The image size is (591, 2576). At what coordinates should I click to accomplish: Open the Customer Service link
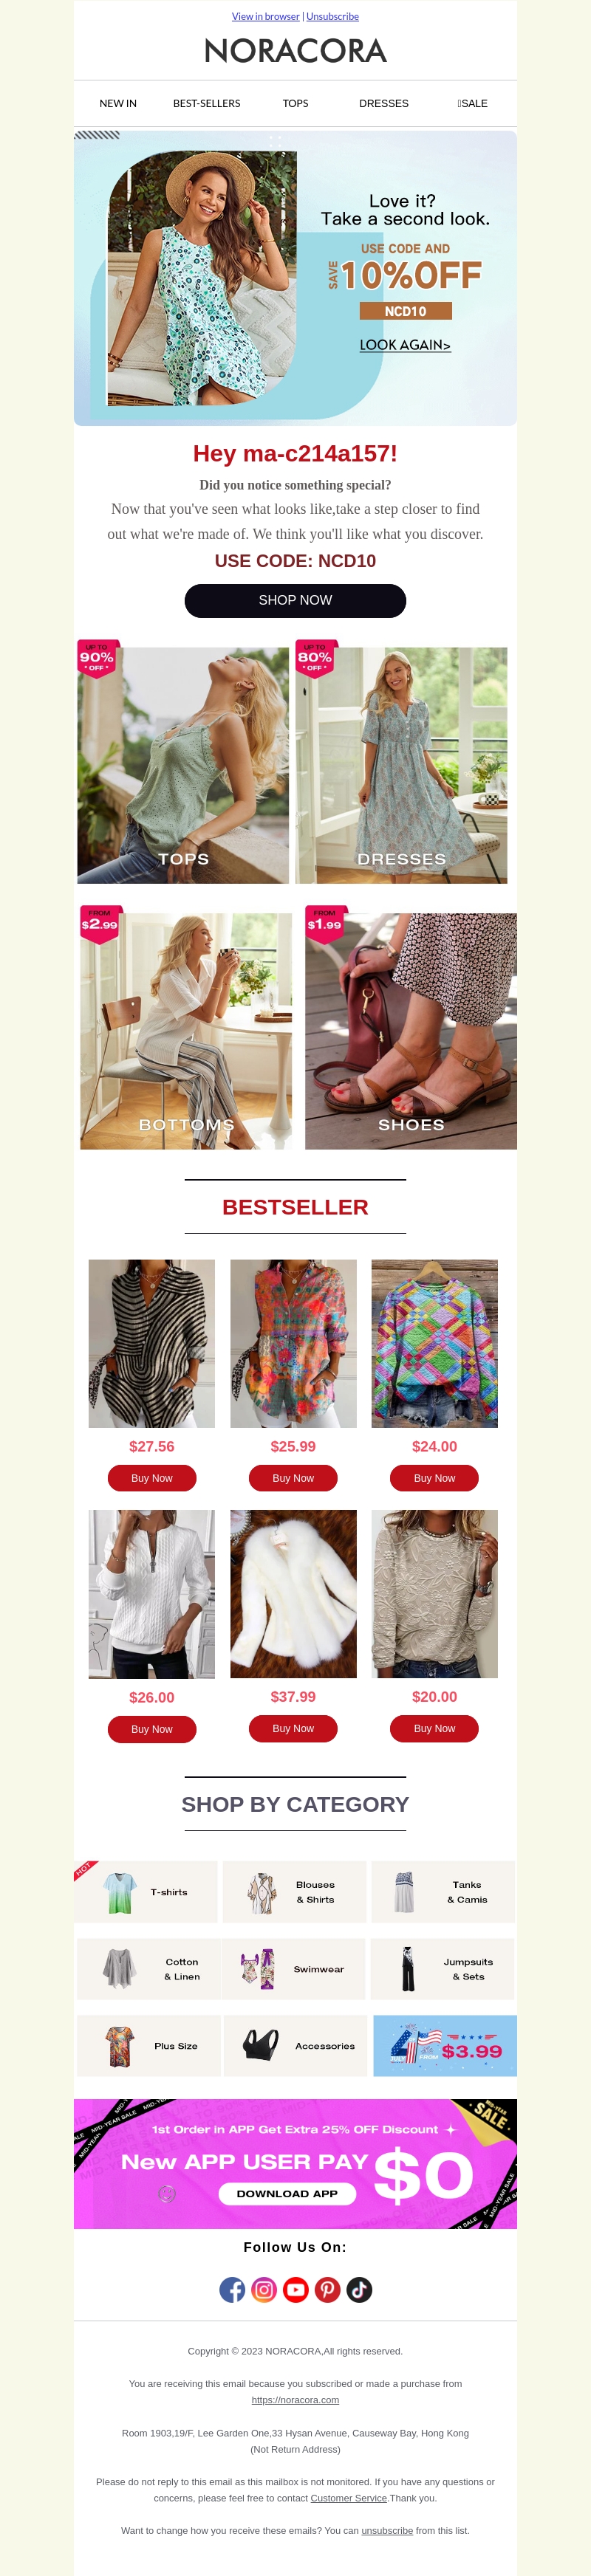click(x=349, y=2498)
